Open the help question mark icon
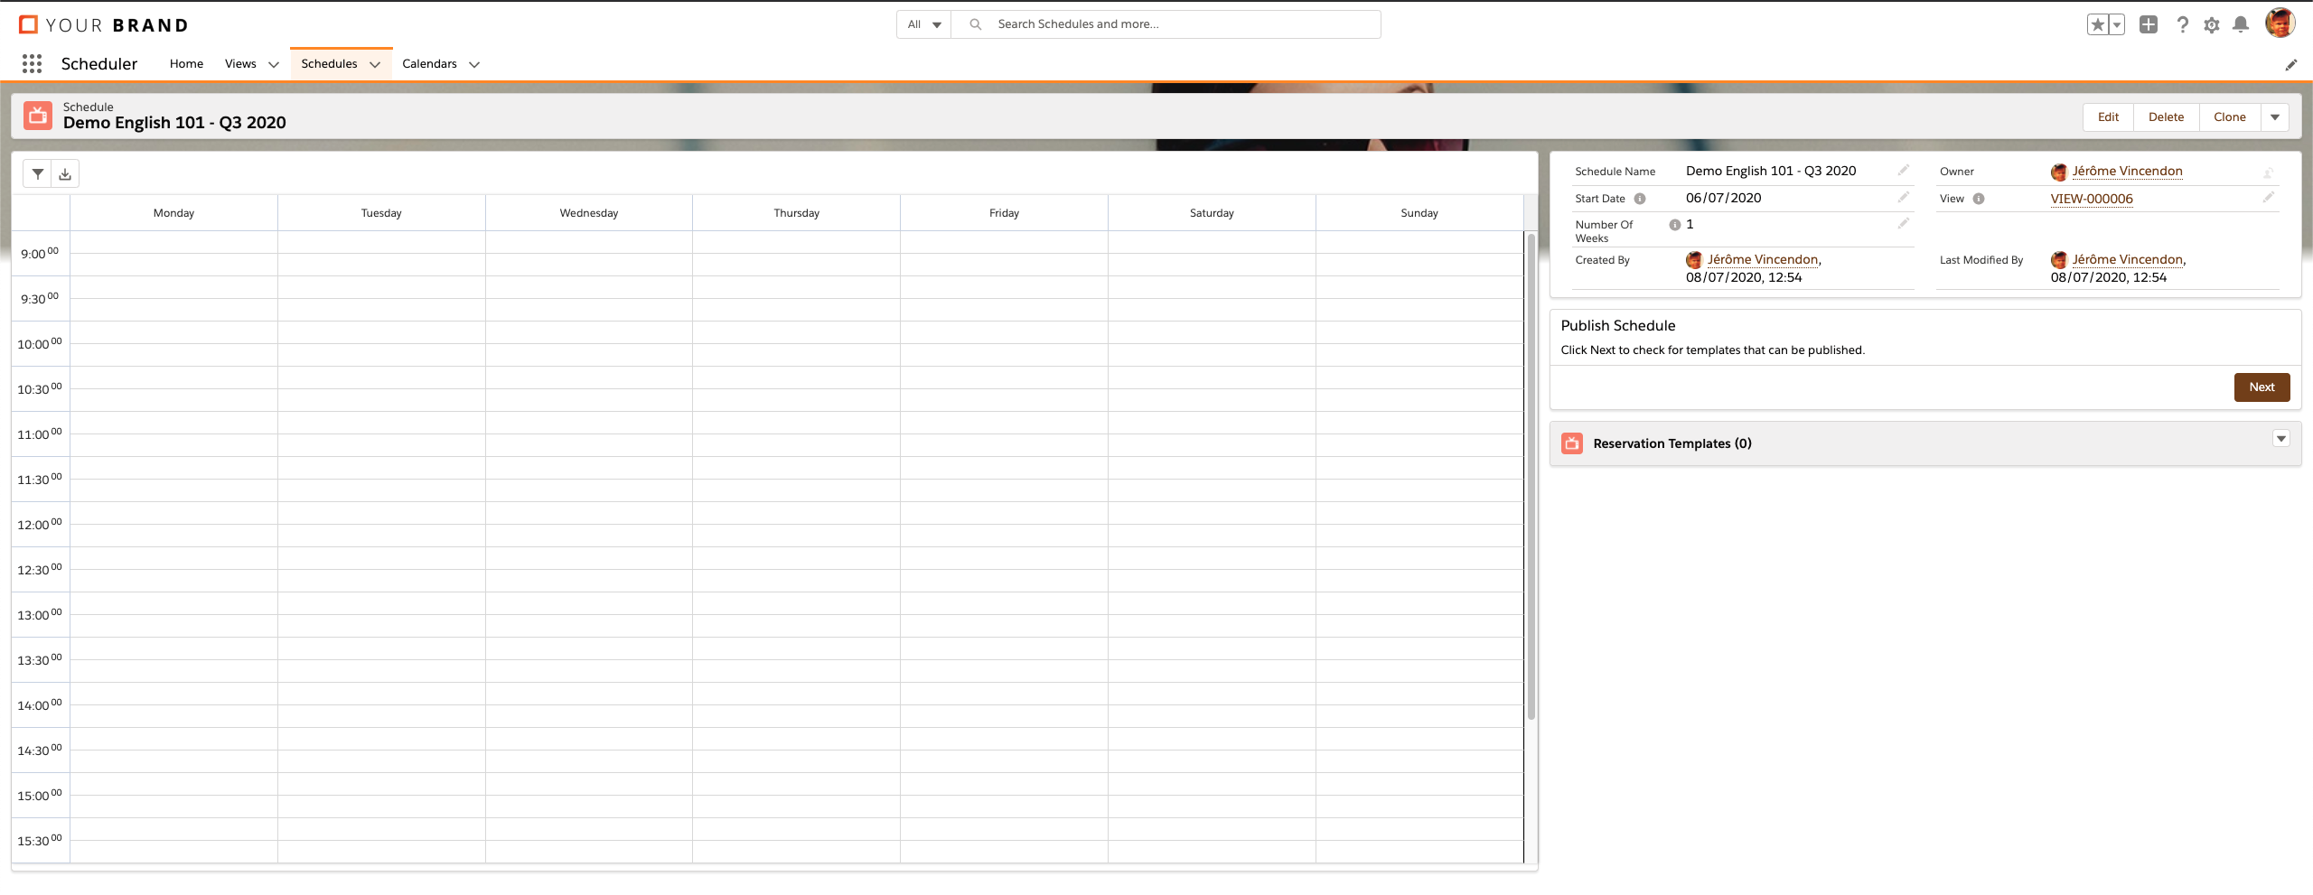Image resolution: width=2313 pixels, height=895 pixels. 2183,24
